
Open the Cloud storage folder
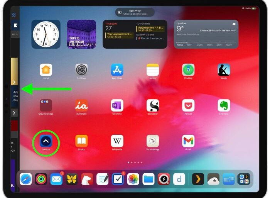tap(46, 105)
